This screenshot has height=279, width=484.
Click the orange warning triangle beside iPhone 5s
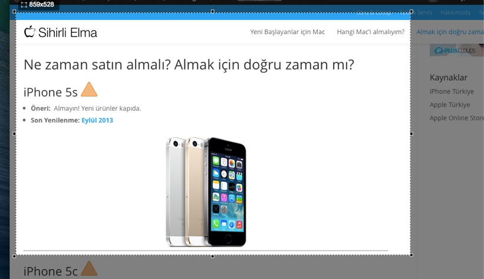[x=89, y=90]
